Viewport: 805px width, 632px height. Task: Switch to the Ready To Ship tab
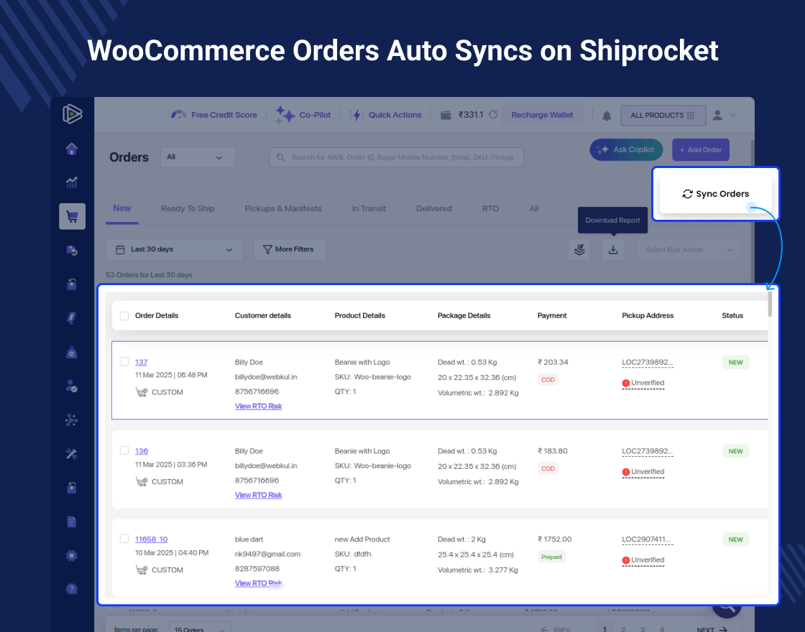(188, 208)
